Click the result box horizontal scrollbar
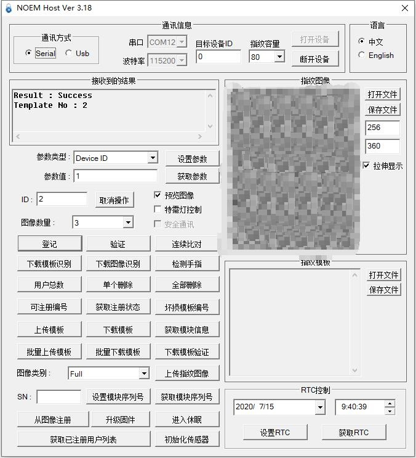Viewport: 416px width, 458px height. click(x=109, y=136)
